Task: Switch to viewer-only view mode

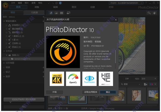Action: point(56,13)
